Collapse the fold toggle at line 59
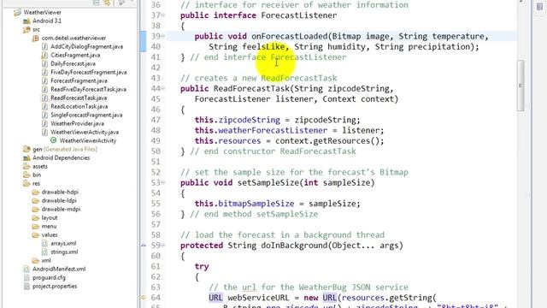Viewport: 547px width, 308px height. pos(163,246)
